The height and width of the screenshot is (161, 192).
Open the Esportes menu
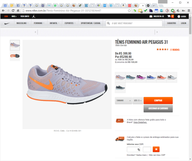[x=70, y=23]
